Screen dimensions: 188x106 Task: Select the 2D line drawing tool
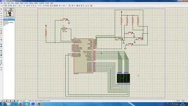[1, 42]
